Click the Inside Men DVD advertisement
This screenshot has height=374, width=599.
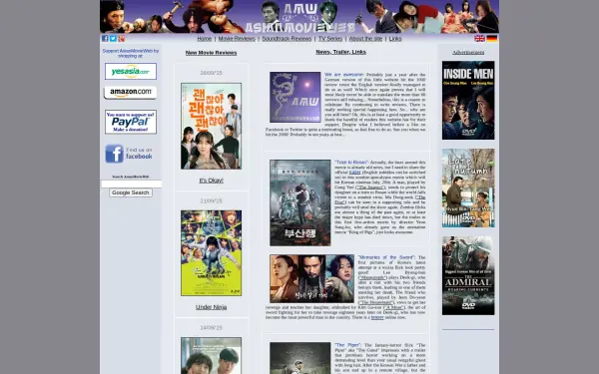click(x=468, y=101)
